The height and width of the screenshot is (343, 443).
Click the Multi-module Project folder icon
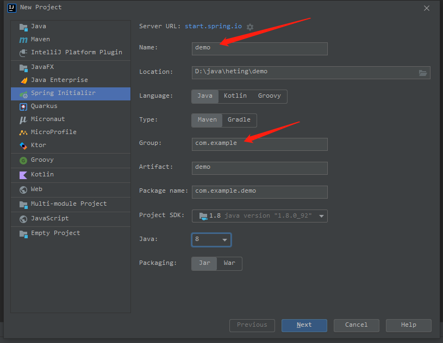coord(23,205)
